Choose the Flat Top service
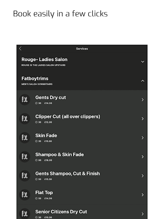This screenshot has width=164, height=219. [82, 195]
